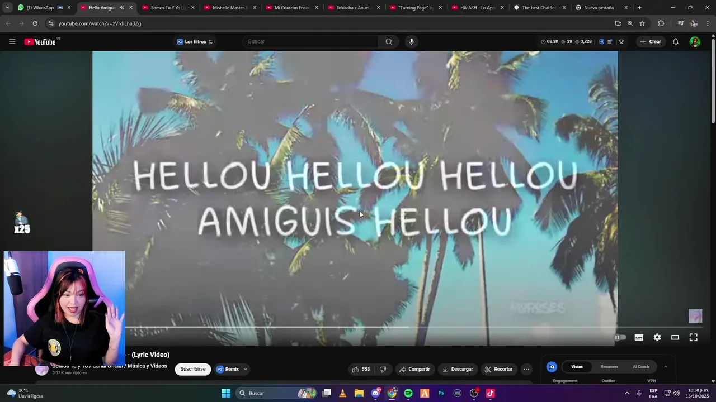Expand the Remix dropdown arrow
716x402 pixels.
click(245, 369)
